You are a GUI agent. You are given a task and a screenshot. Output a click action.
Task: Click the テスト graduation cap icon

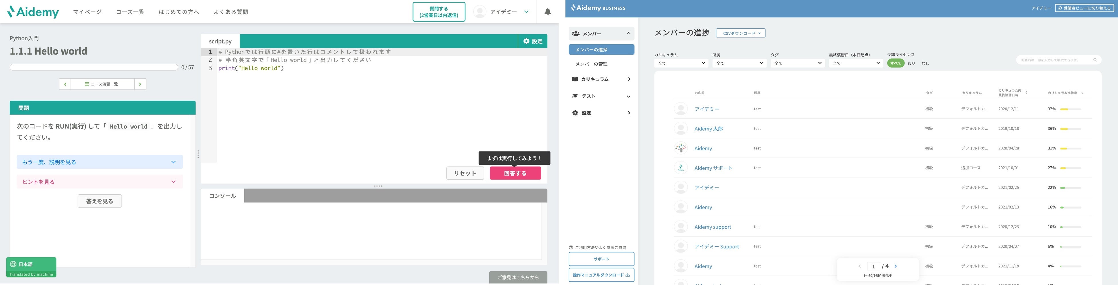(575, 96)
